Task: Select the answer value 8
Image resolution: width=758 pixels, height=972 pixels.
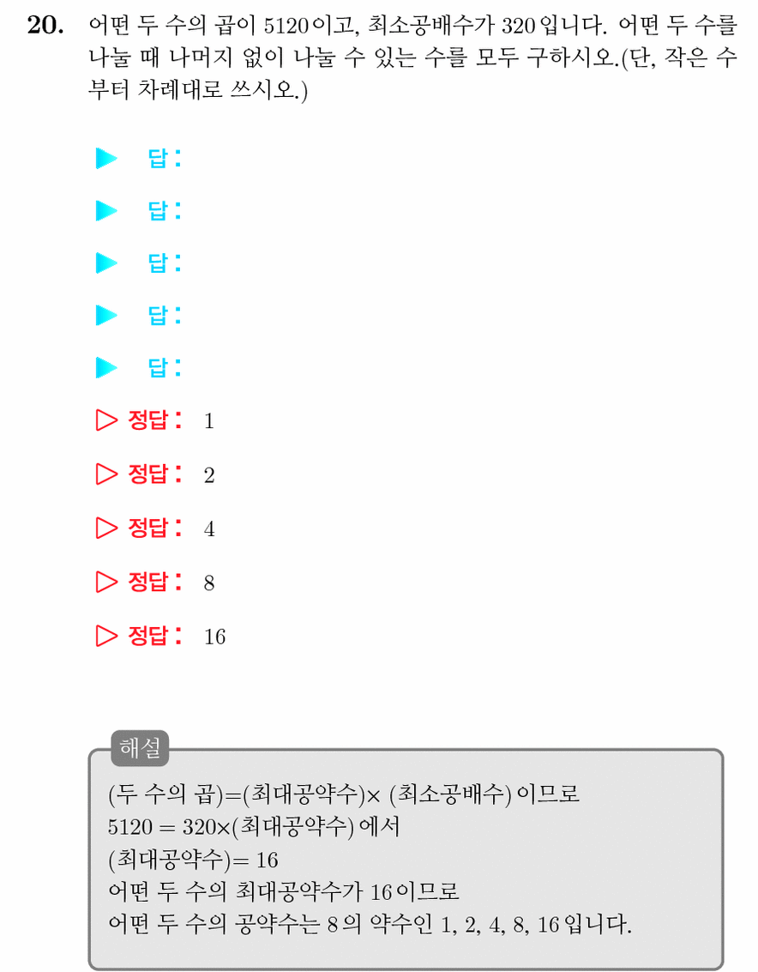Action: click(x=209, y=583)
